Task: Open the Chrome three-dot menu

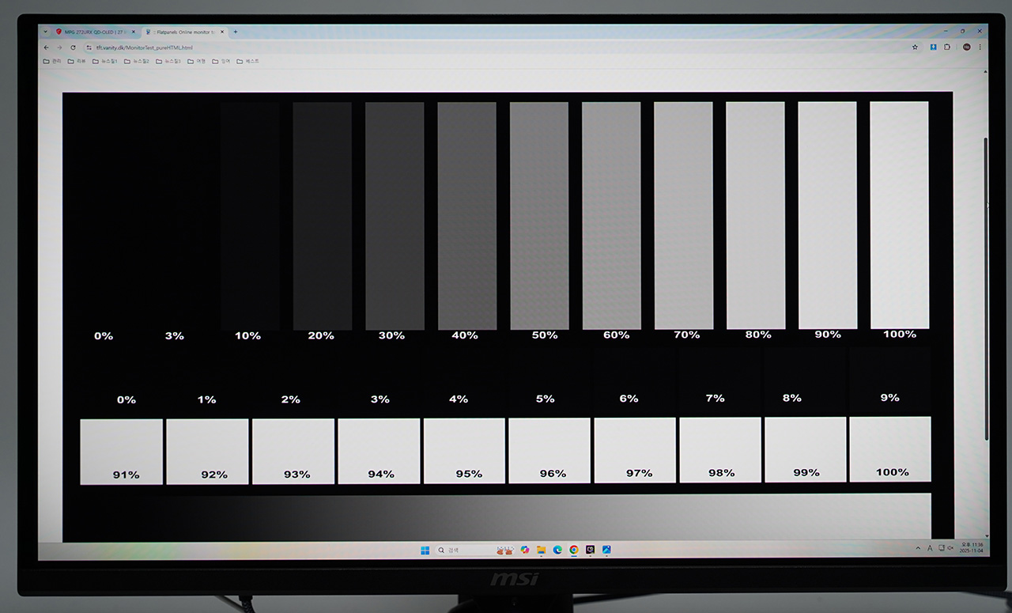Action: coord(980,47)
